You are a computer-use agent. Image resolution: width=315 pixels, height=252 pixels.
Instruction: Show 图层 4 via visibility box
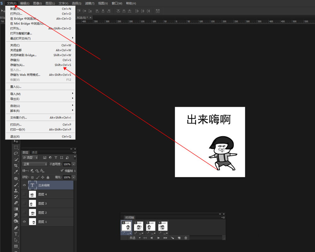tap(24, 194)
